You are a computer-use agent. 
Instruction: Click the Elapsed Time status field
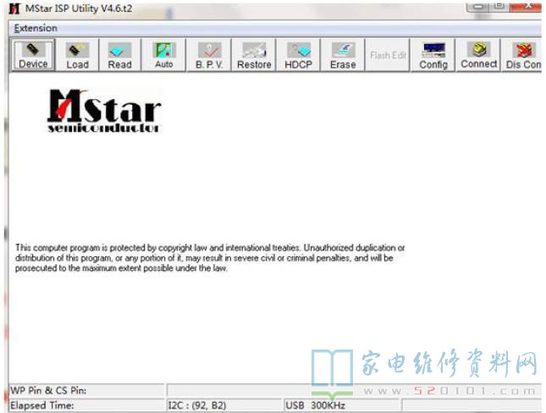point(86,405)
